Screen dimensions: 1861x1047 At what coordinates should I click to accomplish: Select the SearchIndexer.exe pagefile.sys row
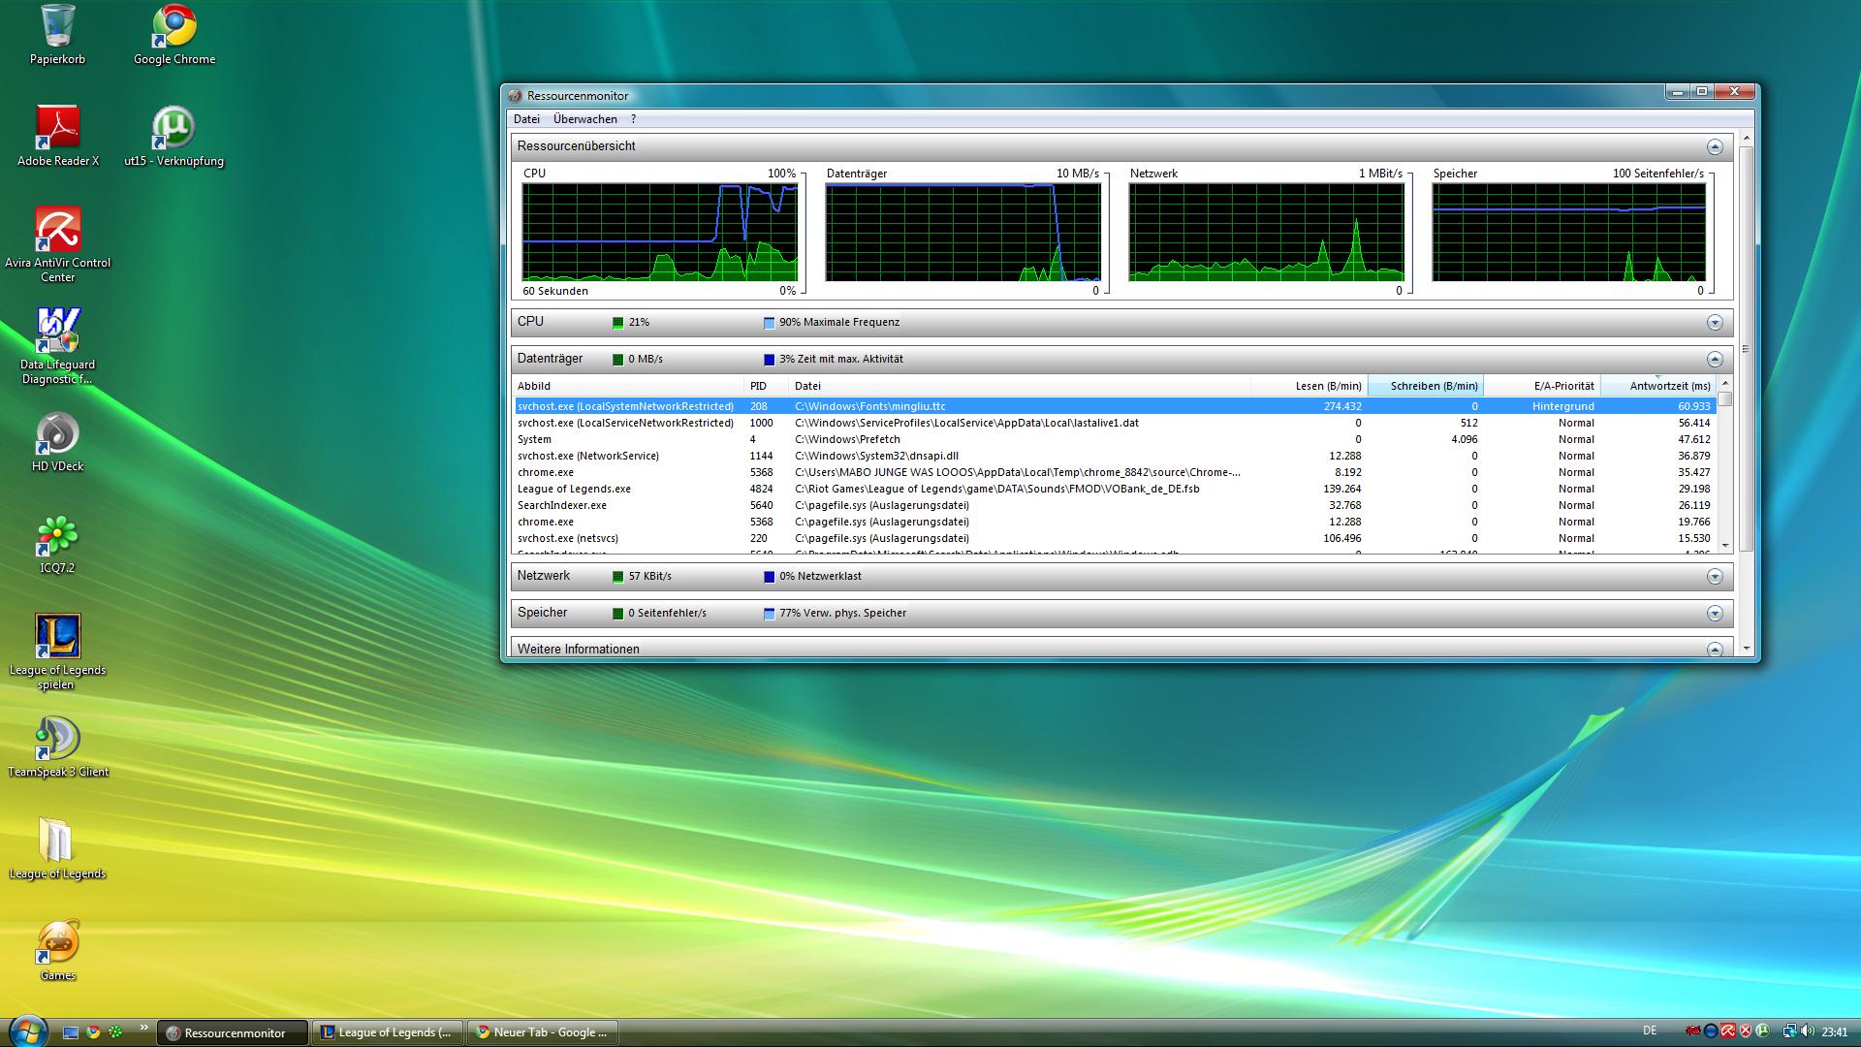click(x=1115, y=505)
